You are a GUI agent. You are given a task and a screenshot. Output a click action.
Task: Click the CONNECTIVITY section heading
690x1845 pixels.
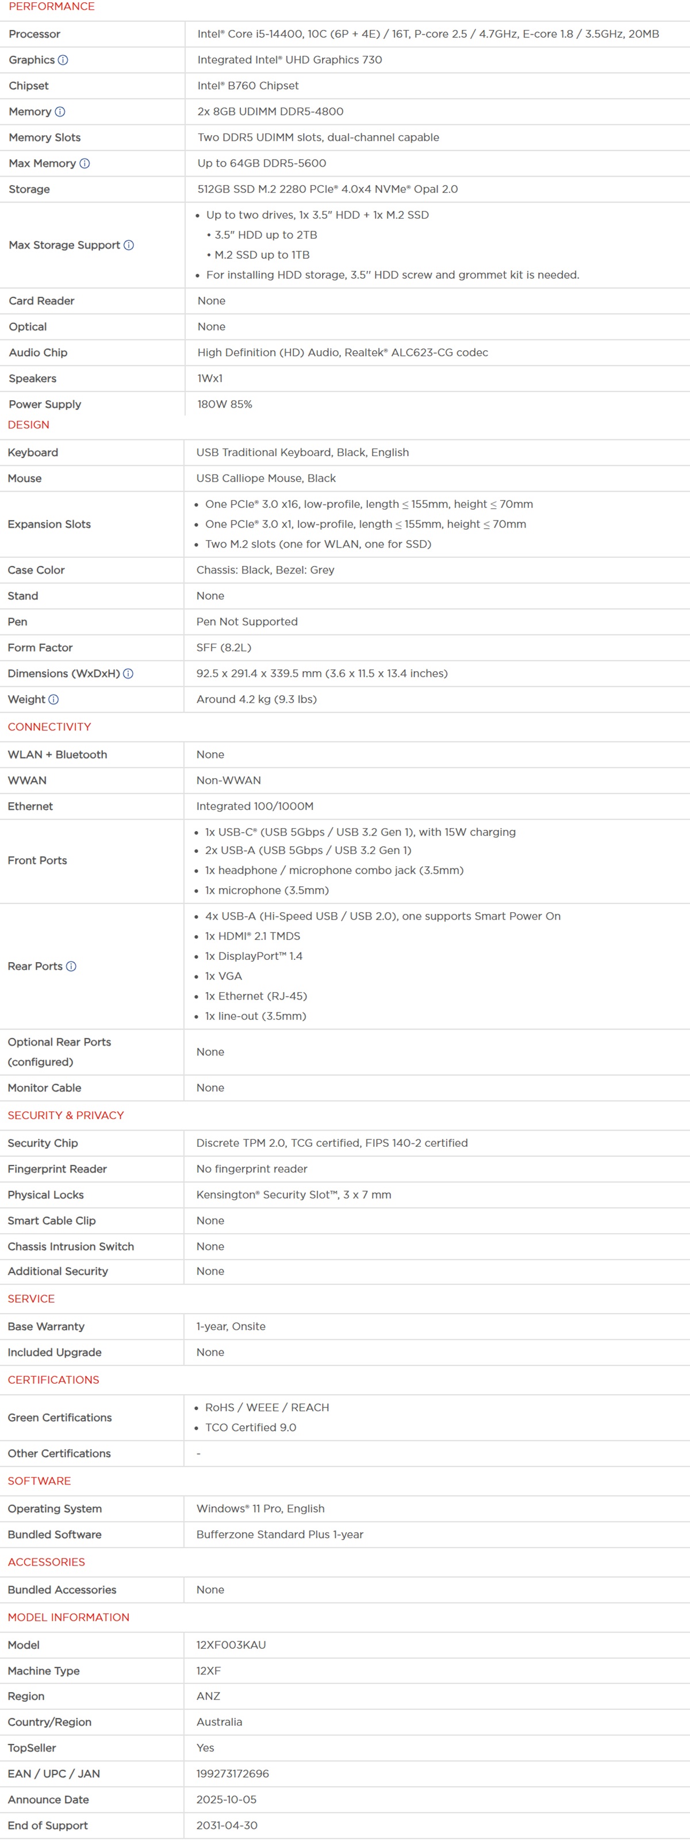49,727
